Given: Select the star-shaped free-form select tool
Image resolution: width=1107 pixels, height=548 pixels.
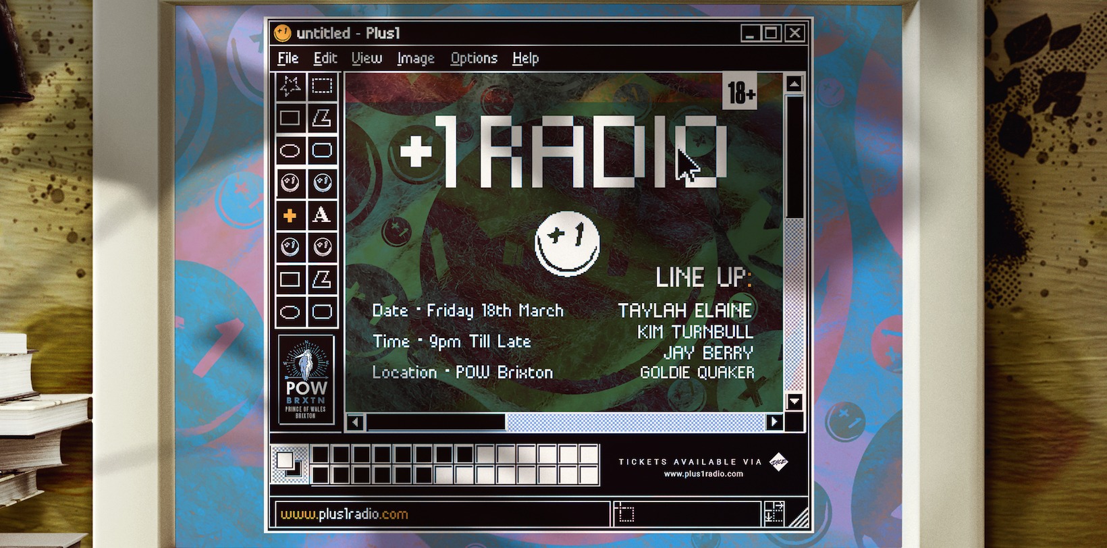Looking at the screenshot, I should point(290,86).
